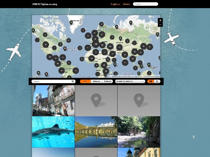The height and width of the screenshot is (157, 210).
Task: Open the domed church thumbnail
Action: (x=139, y=152)
